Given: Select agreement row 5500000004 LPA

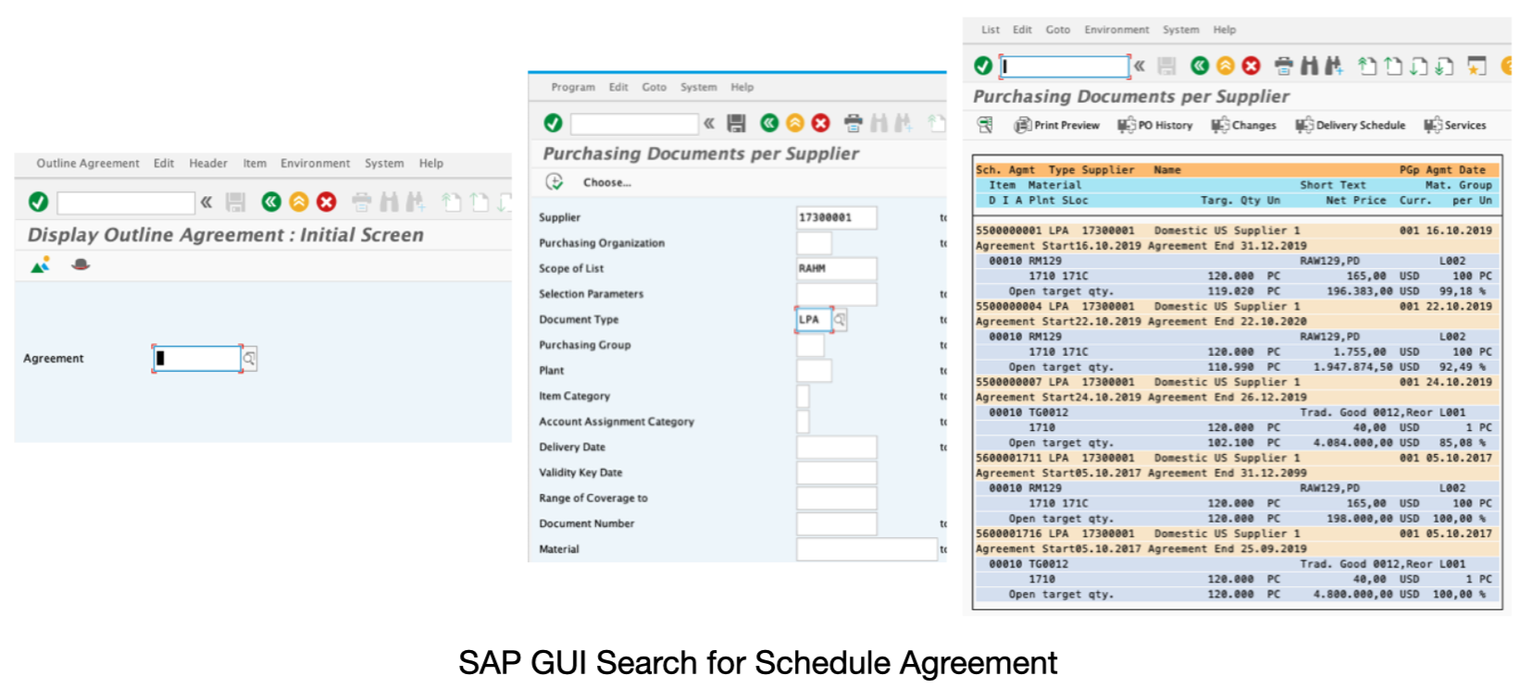Looking at the screenshot, I should click(x=1237, y=307).
